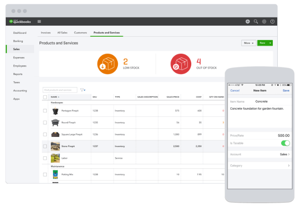Click the filter funnel icon

83,90
